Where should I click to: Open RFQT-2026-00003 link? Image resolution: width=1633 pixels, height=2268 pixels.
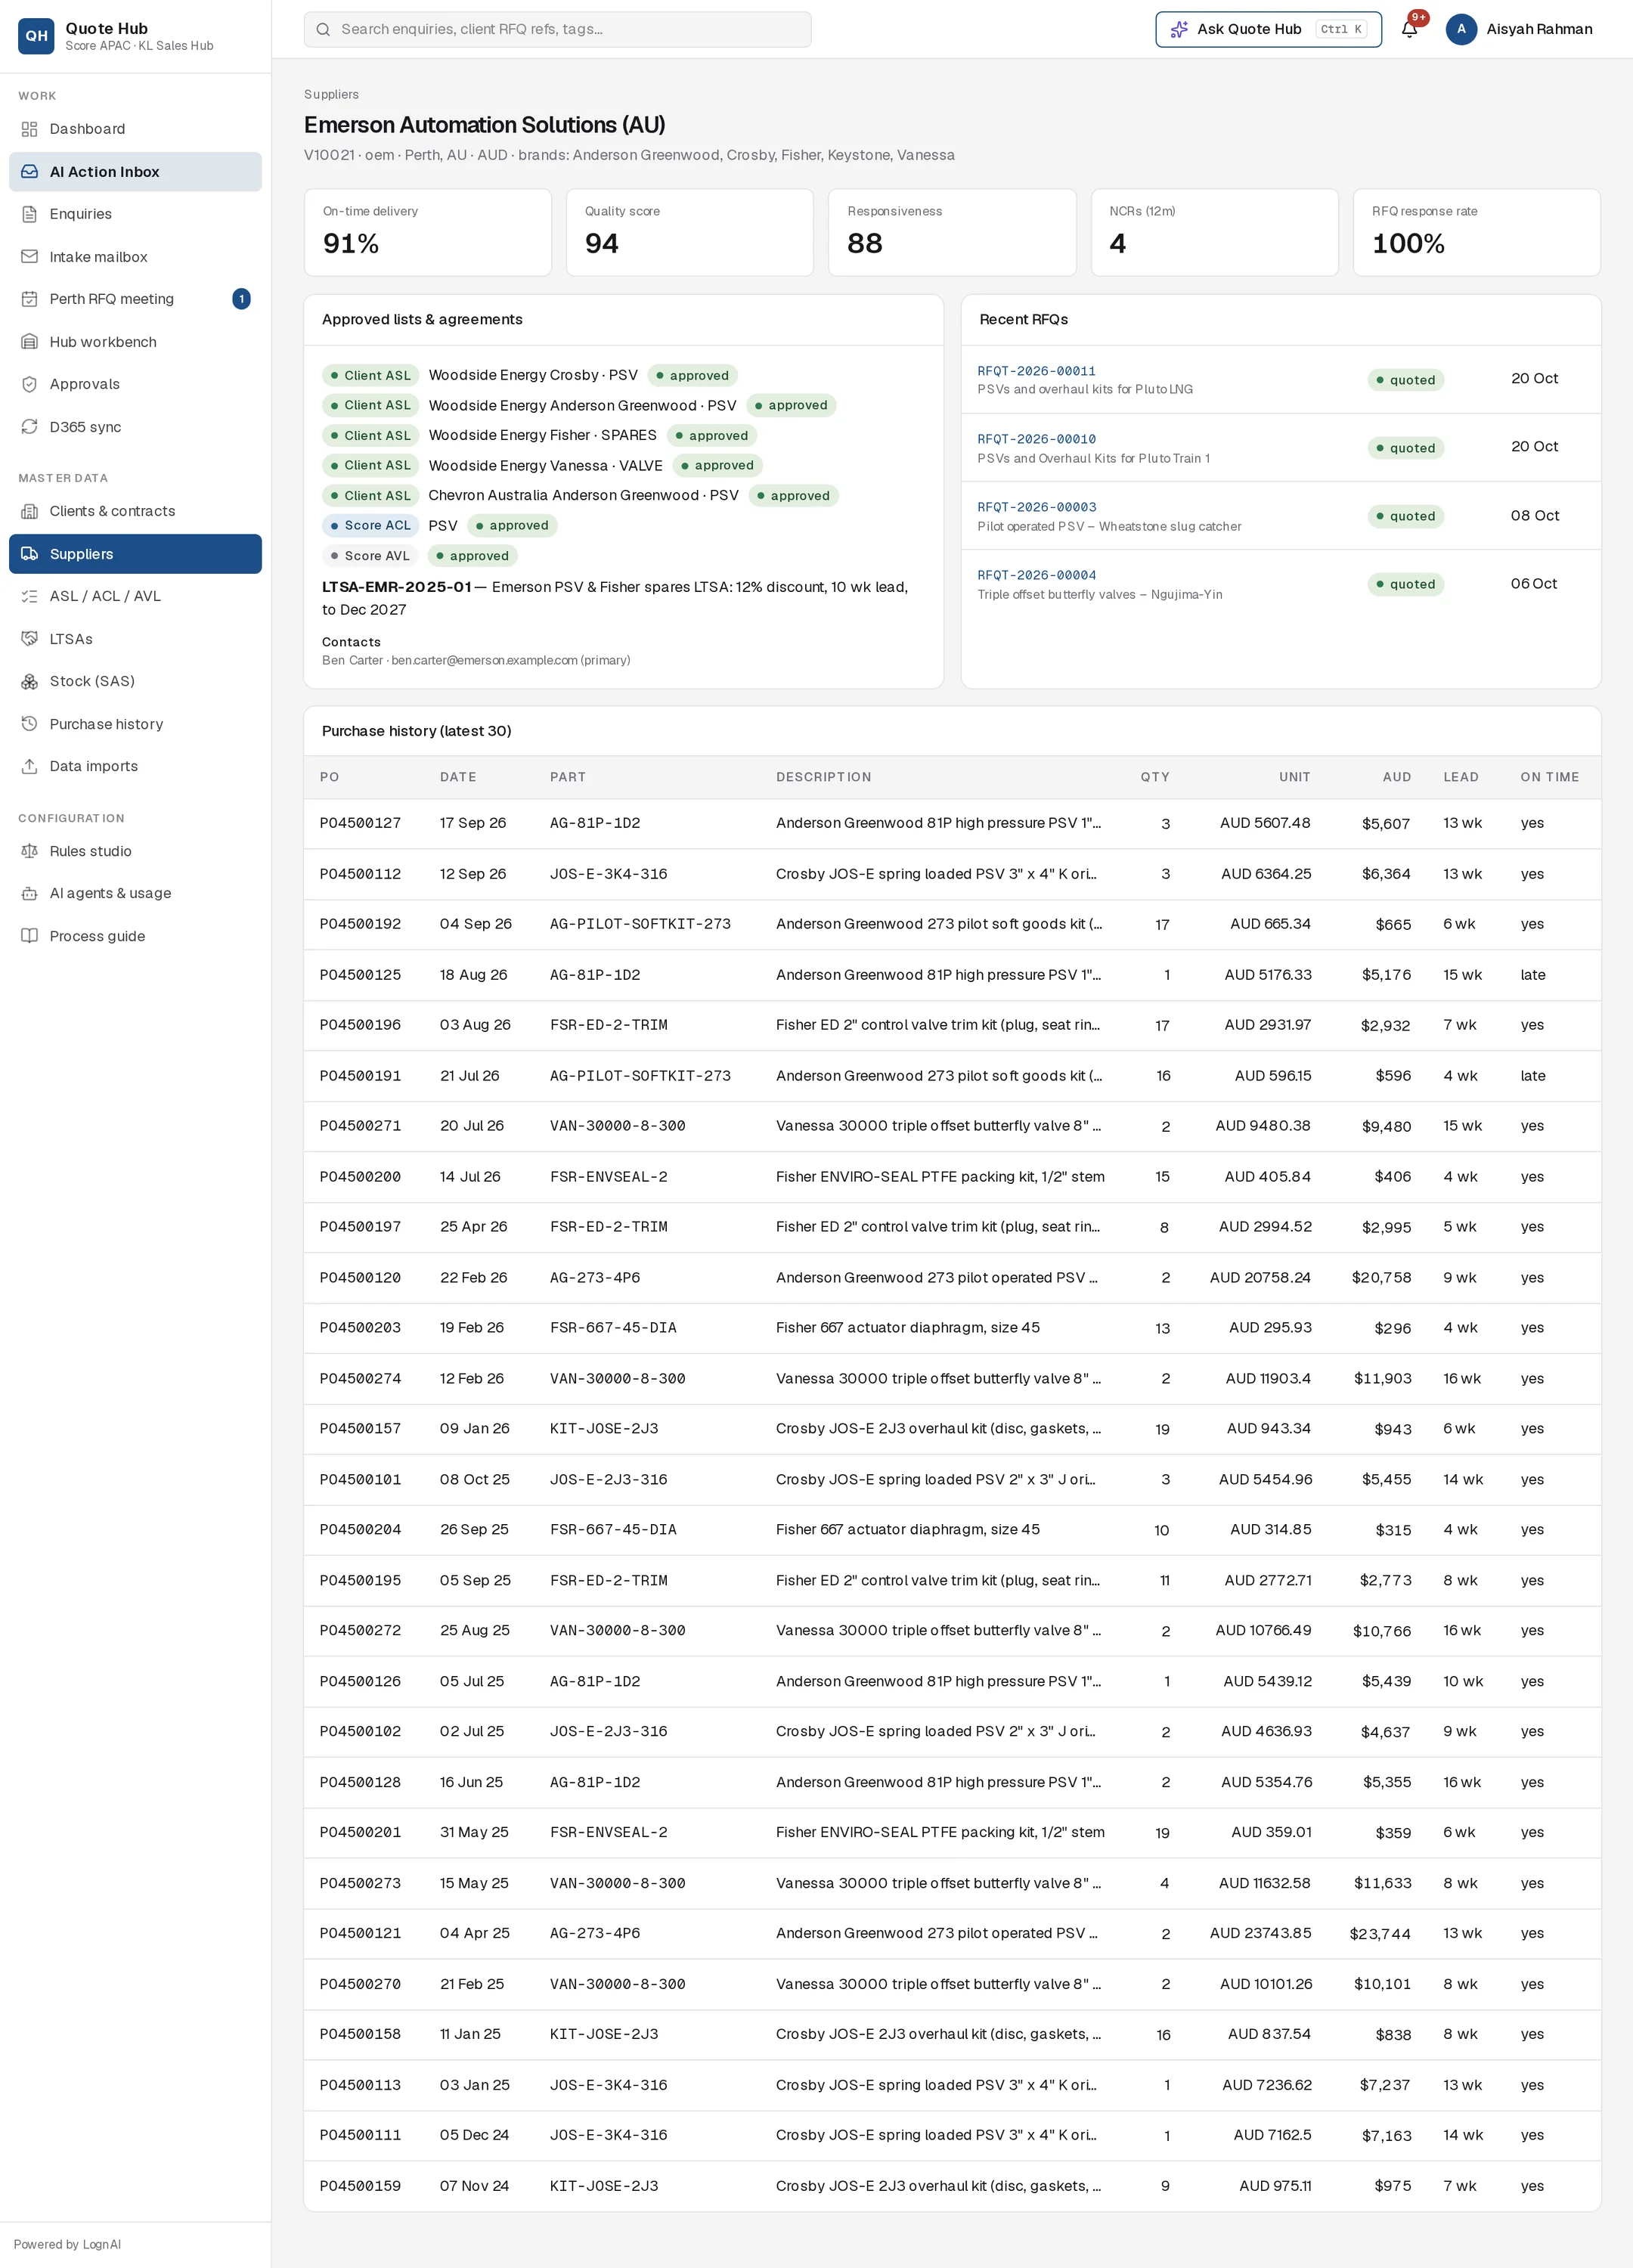[x=1036, y=507]
